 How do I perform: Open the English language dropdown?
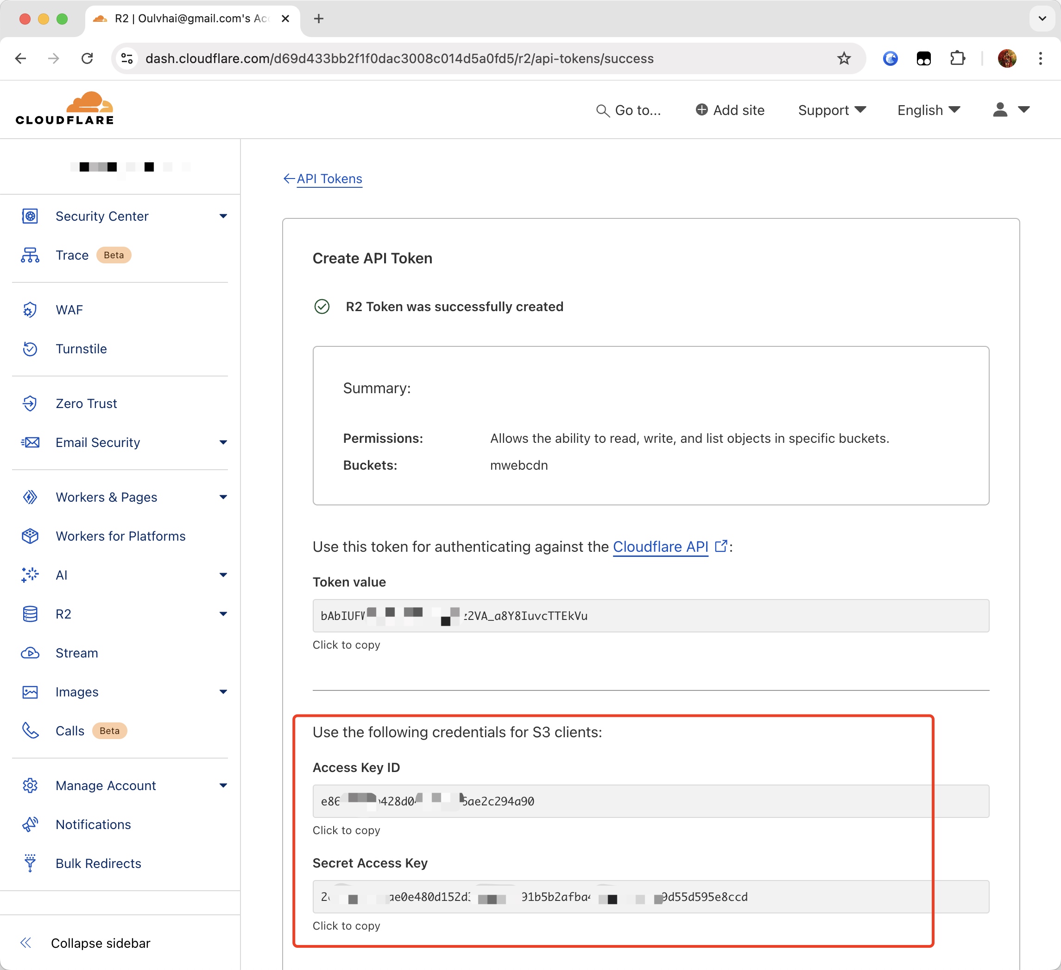click(x=928, y=110)
